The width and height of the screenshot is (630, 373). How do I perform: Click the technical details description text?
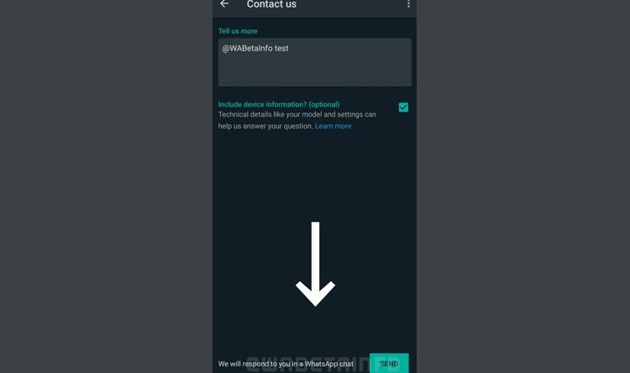297,120
